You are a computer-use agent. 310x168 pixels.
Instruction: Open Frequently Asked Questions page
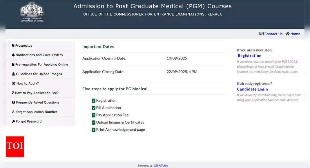pos(38,102)
